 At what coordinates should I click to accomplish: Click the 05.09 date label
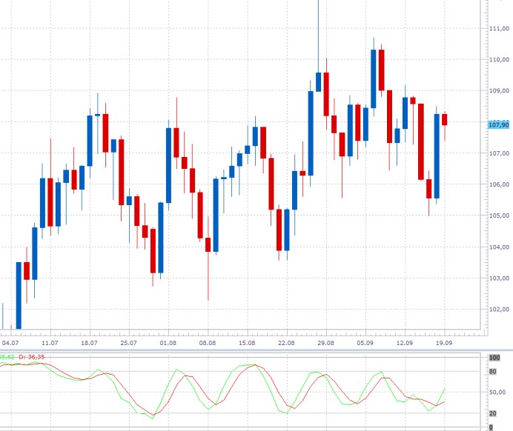tap(365, 343)
